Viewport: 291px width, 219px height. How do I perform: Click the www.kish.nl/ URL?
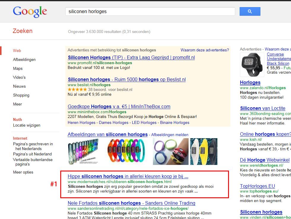point(251,139)
